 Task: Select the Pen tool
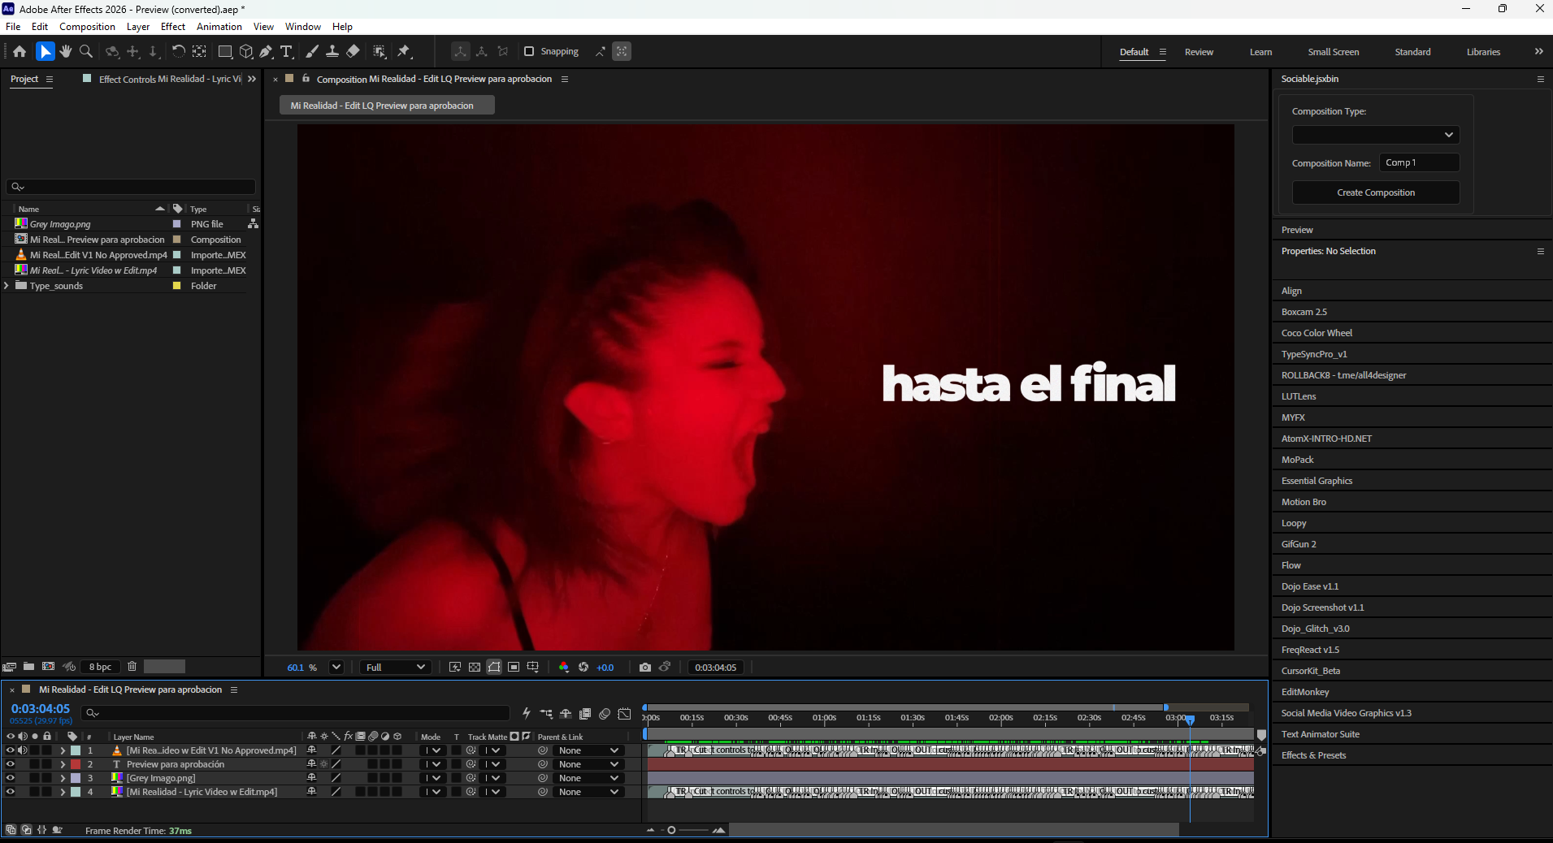click(x=266, y=51)
